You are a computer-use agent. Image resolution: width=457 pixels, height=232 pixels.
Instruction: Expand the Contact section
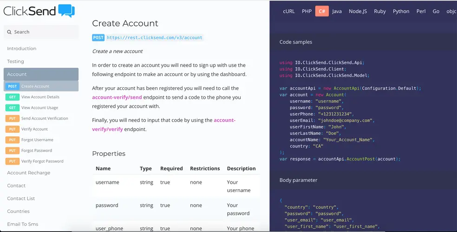tap(16, 186)
